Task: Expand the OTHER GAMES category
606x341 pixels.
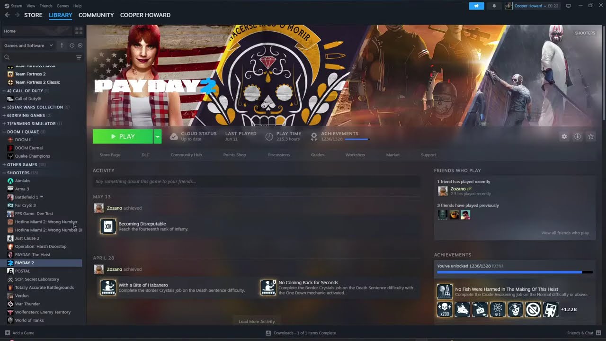Action: point(4,165)
